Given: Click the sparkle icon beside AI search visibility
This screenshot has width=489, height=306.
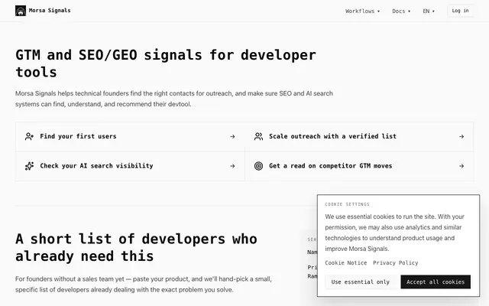Looking at the screenshot, I should pyautogui.click(x=29, y=166).
